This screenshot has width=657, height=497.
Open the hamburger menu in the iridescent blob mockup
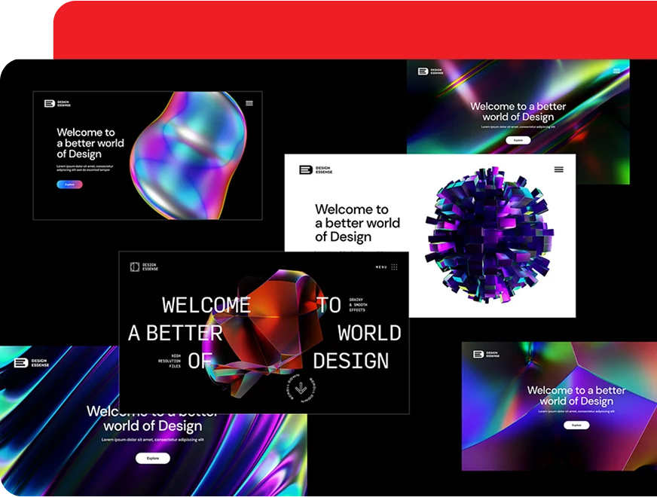[249, 103]
